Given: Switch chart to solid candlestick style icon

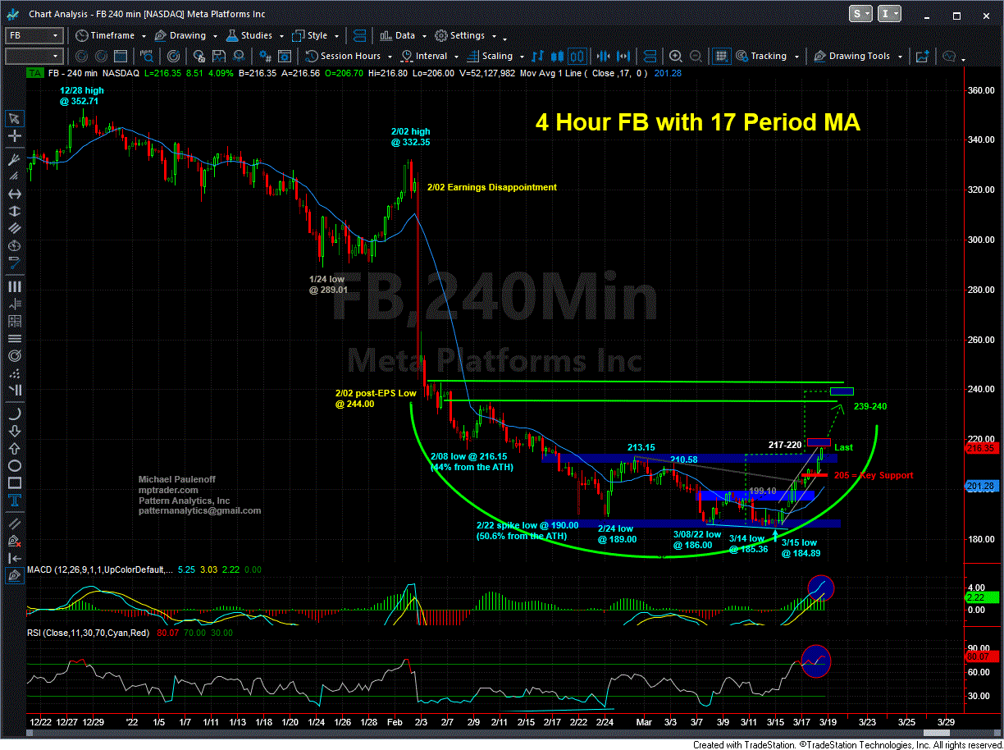Looking at the screenshot, I should pyautogui.click(x=557, y=56).
